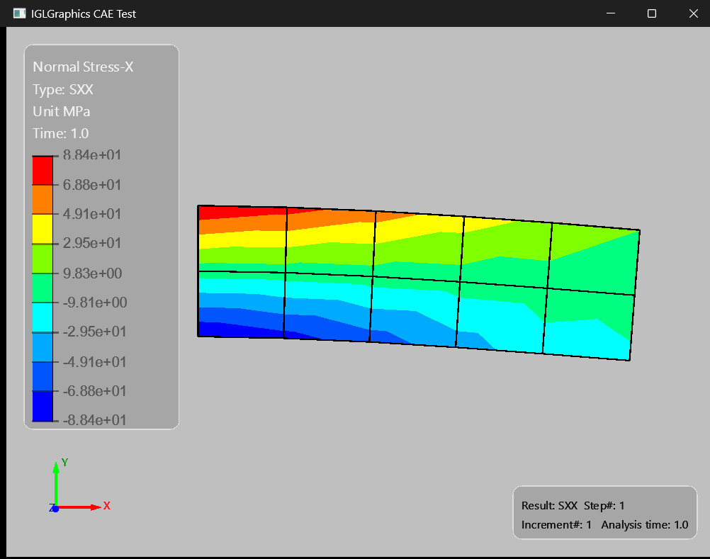
Task: Click the 'Time: 1.0' legend text
Action: click(61, 133)
